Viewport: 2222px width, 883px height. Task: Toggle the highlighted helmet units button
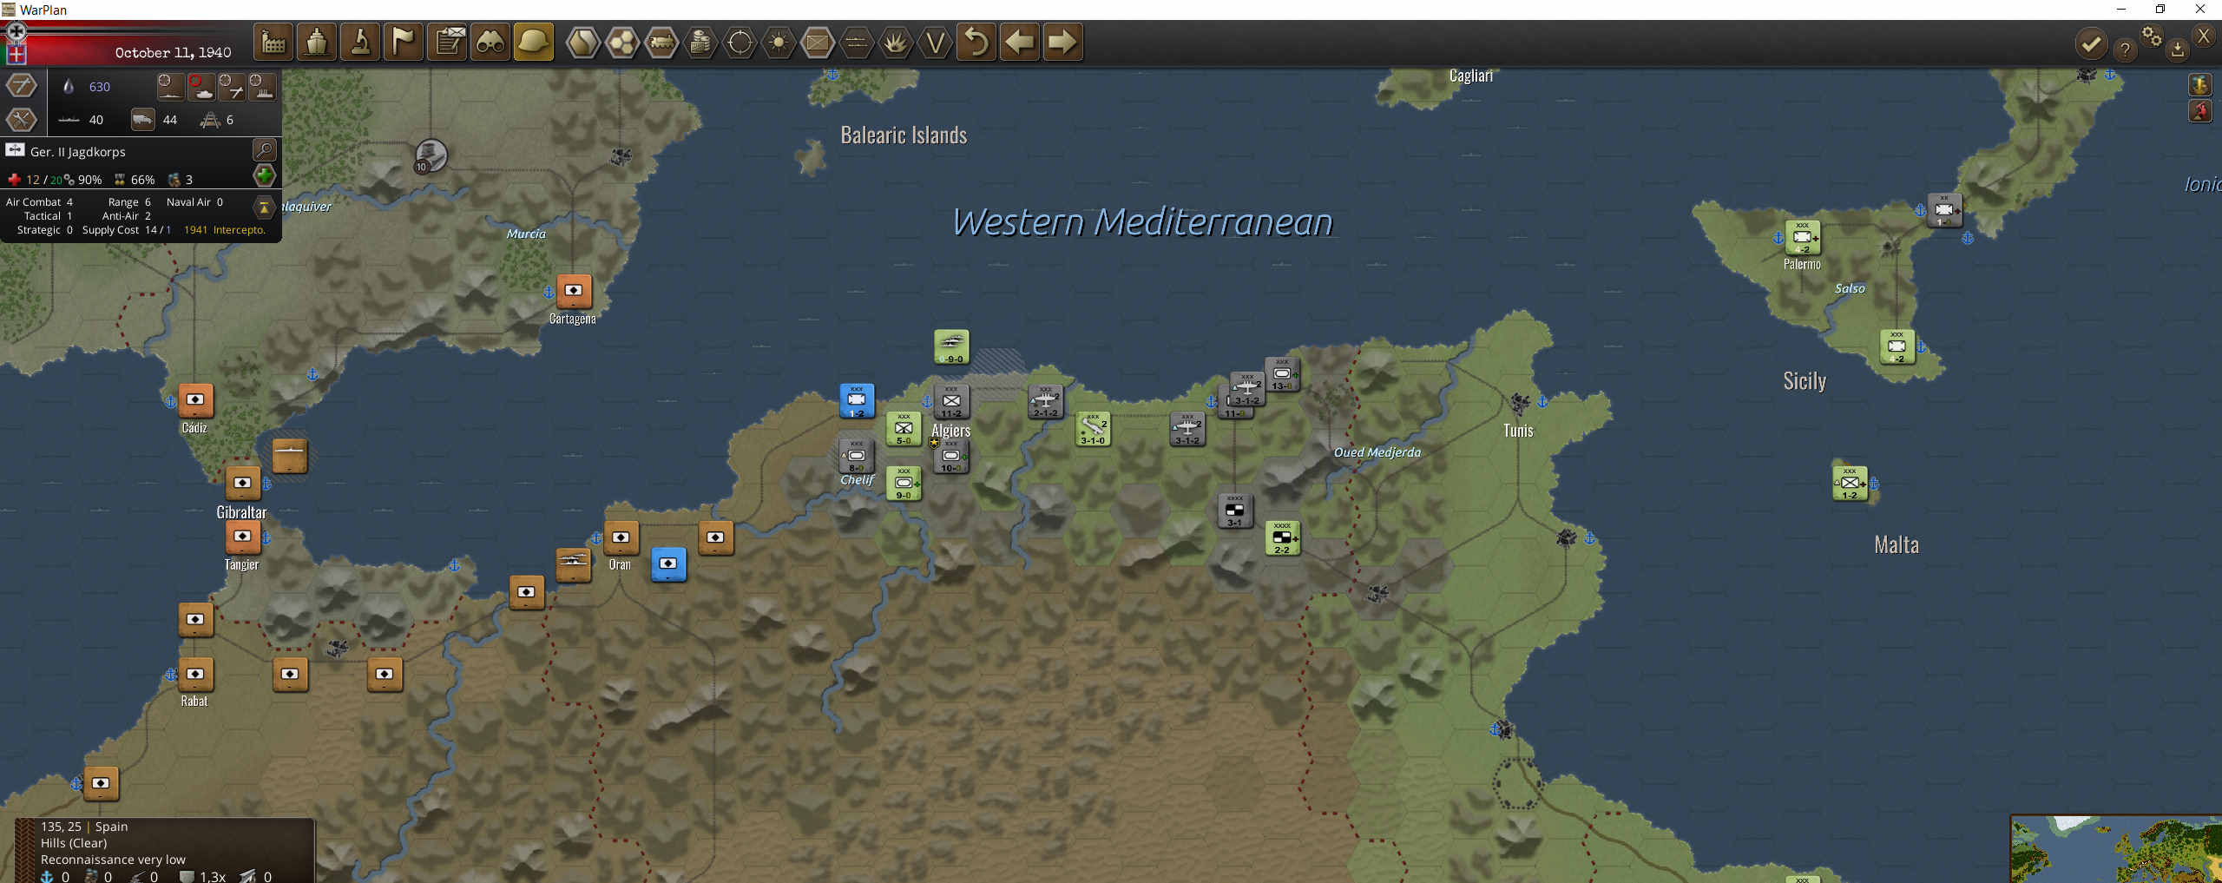(x=534, y=42)
